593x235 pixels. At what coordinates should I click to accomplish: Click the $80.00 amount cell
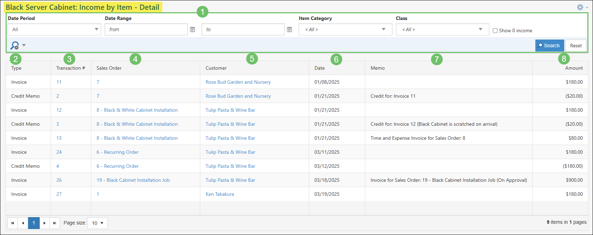pyautogui.click(x=576, y=138)
